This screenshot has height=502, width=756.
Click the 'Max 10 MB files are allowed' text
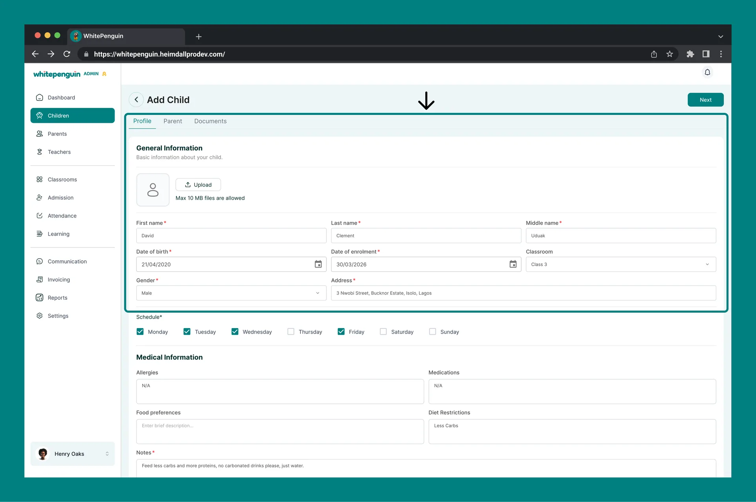click(210, 198)
